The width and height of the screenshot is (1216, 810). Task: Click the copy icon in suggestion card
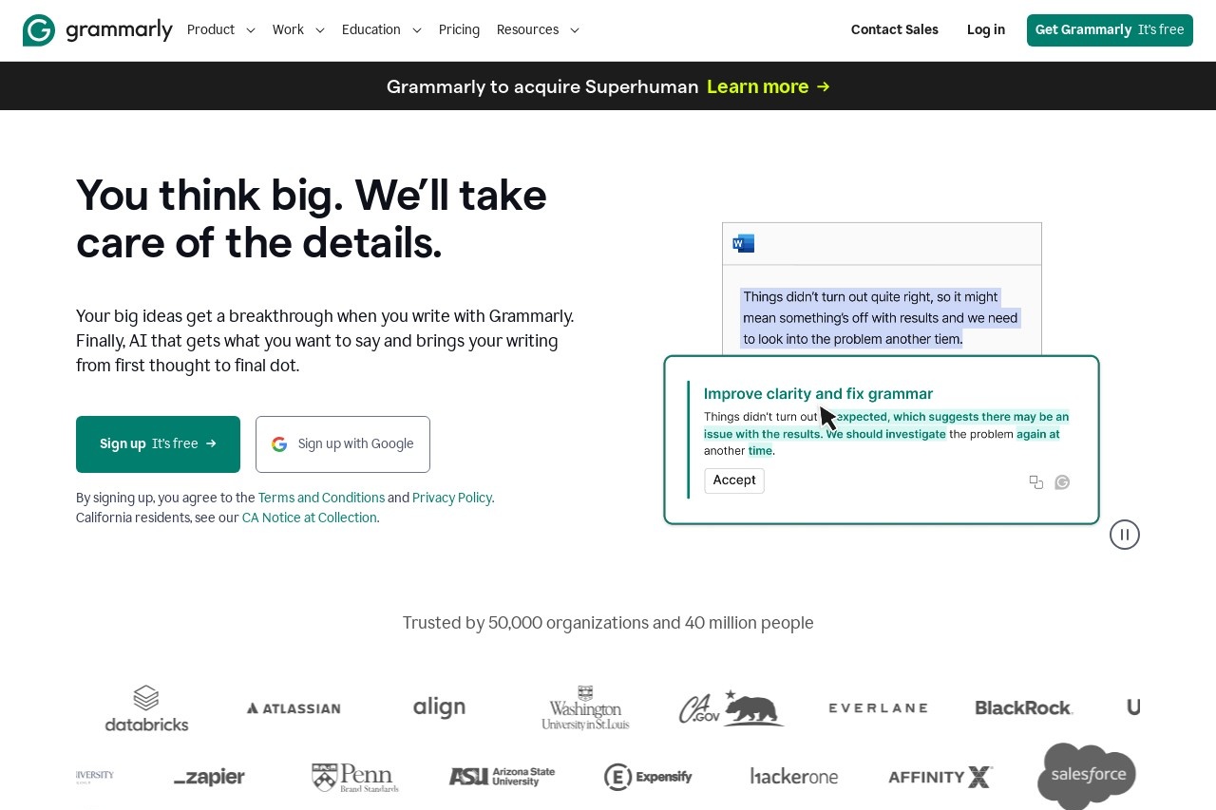1036,482
